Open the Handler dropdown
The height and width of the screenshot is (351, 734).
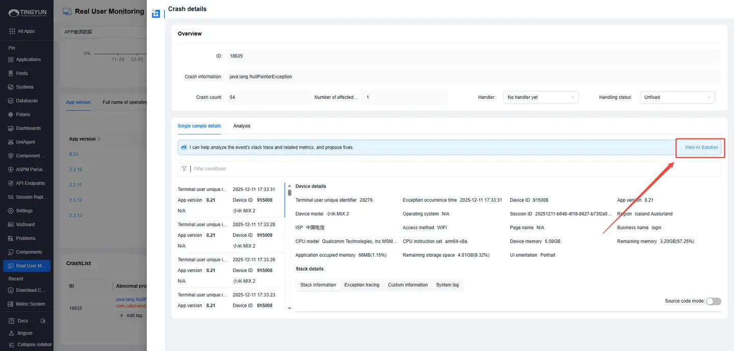pos(540,97)
